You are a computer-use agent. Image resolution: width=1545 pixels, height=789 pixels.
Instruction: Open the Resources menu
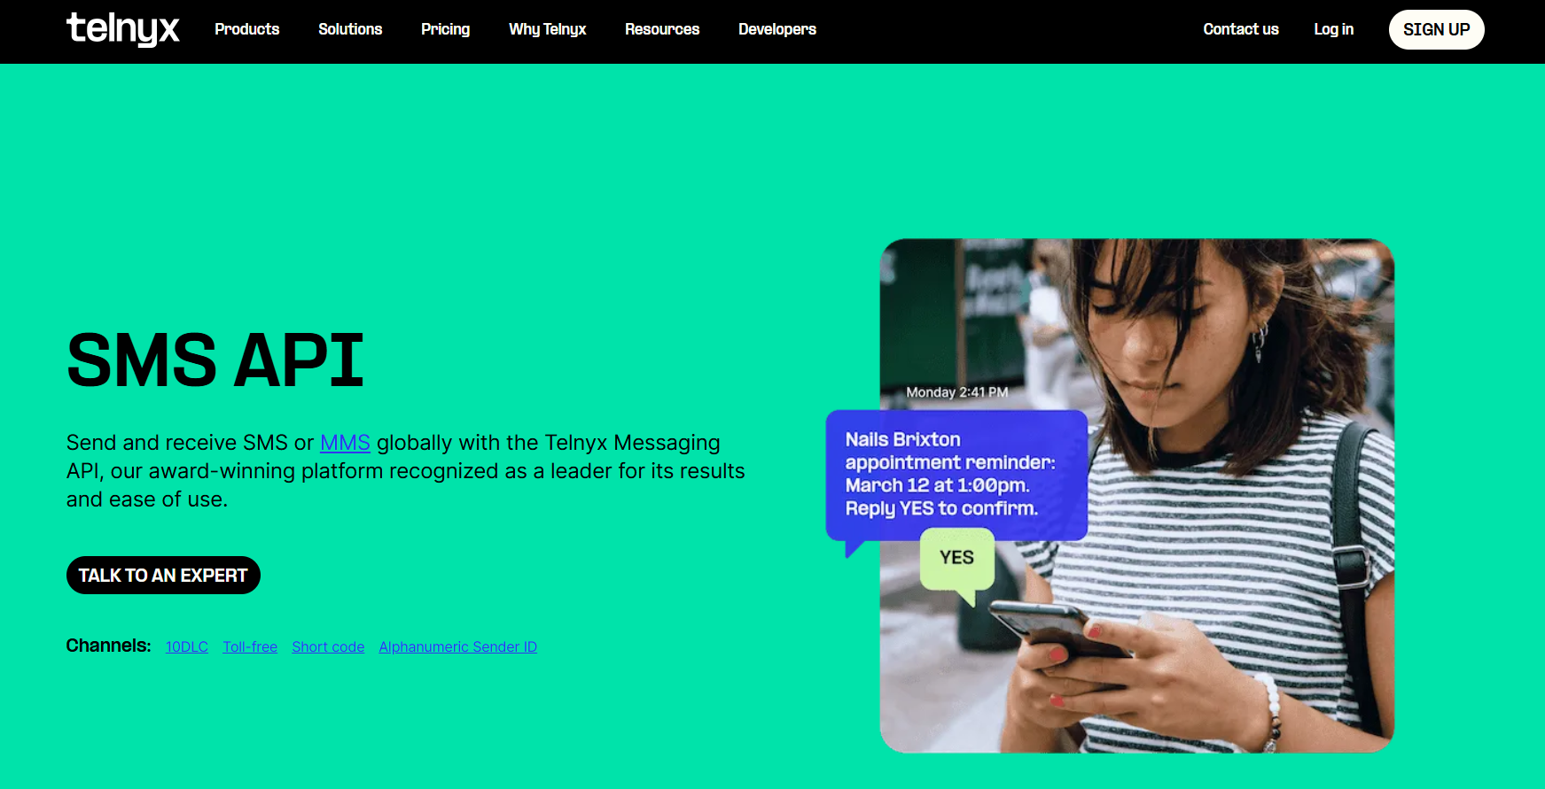(662, 29)
